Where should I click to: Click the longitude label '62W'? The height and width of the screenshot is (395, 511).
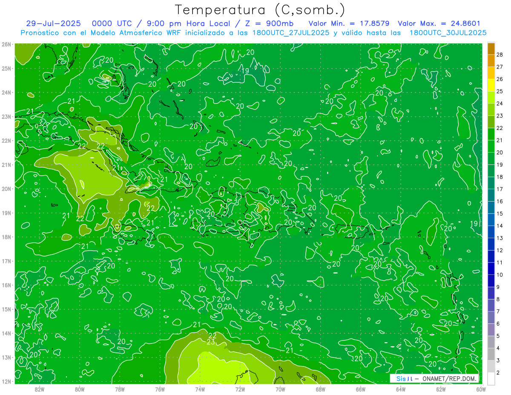441,389
